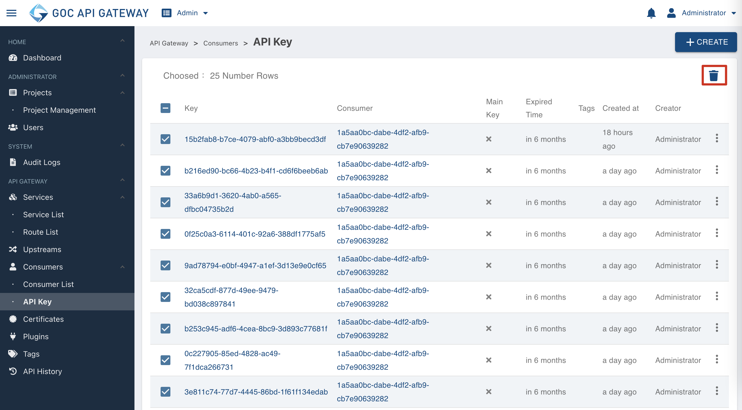The image size is (742, 410).
Task: Collapse the SYSTEM sidebar section
Action: 122,145
